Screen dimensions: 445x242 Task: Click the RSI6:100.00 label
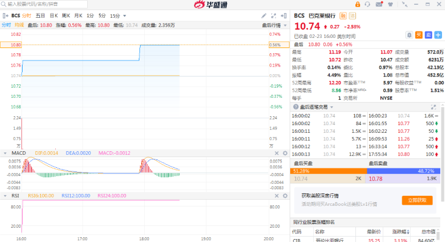[x=41, y=196]
